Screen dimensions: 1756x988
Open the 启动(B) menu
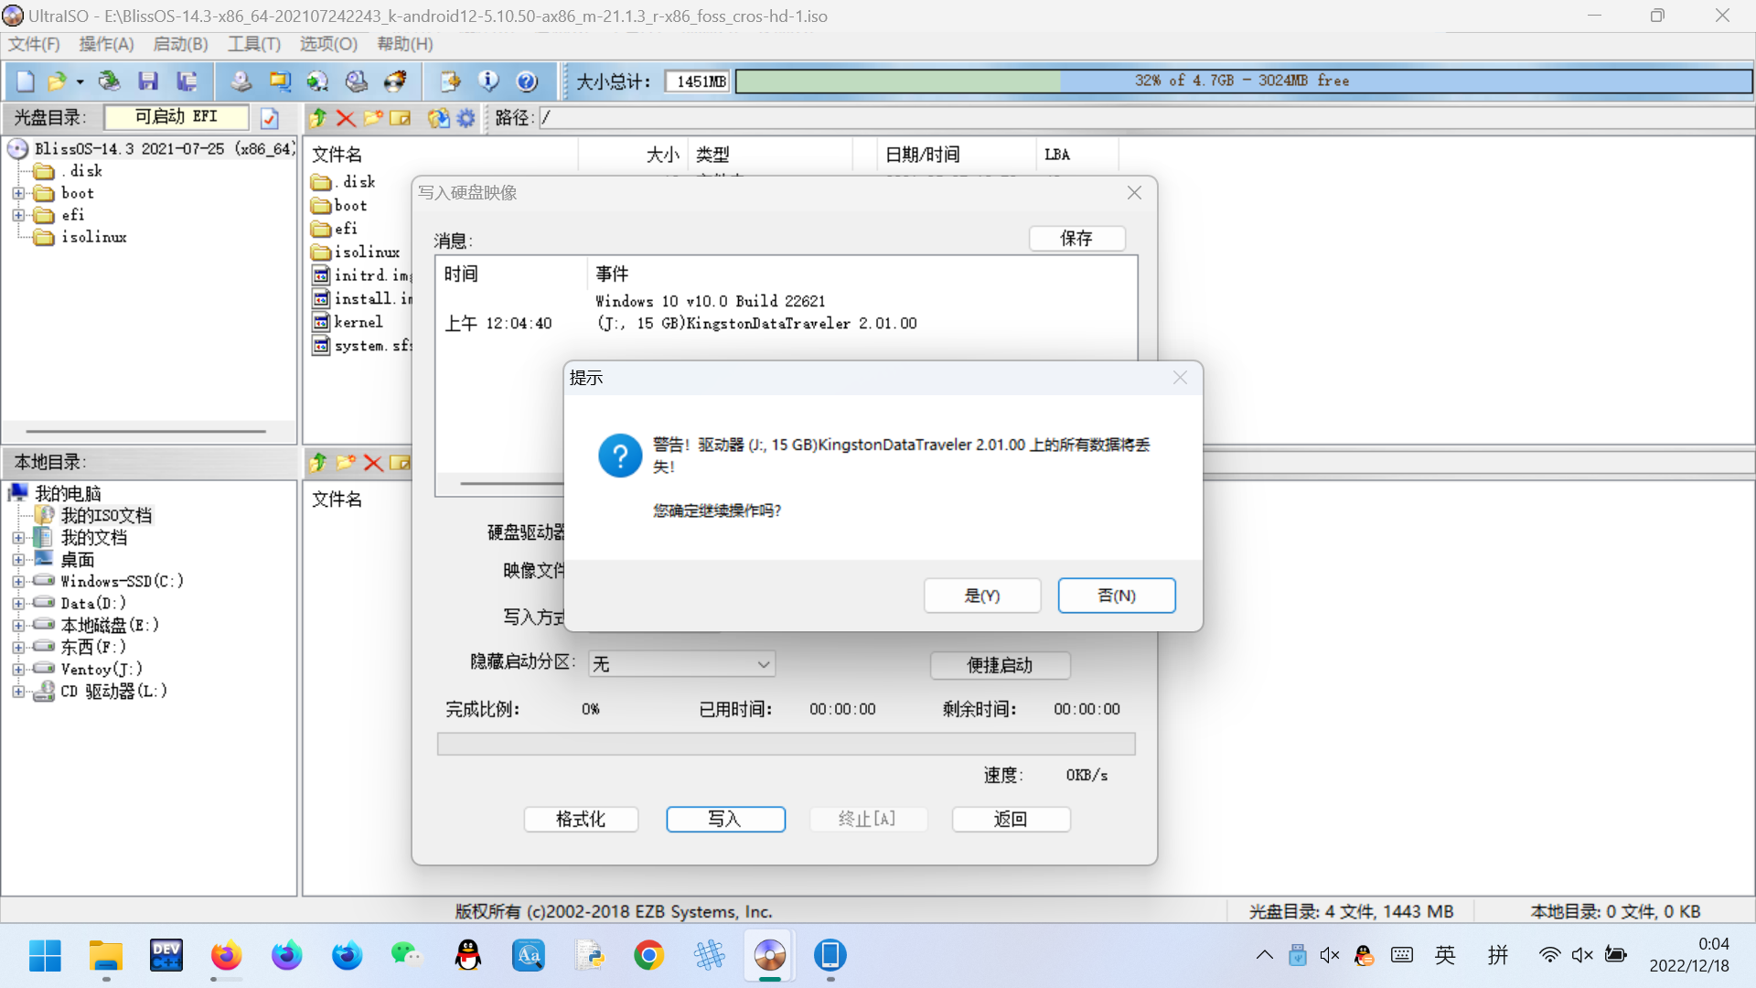180,44
